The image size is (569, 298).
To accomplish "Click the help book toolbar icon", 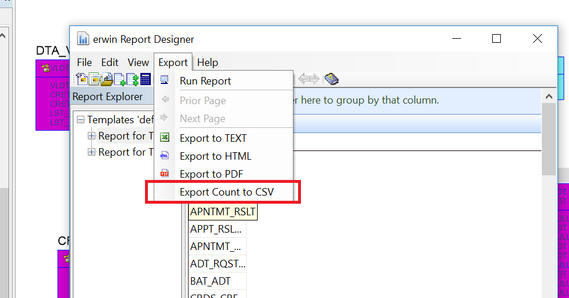I will [x=332, y=79].
